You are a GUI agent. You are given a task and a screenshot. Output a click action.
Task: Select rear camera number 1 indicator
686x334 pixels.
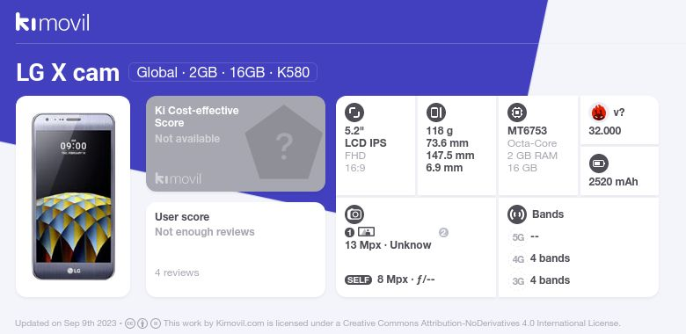(x=349, y=233)
